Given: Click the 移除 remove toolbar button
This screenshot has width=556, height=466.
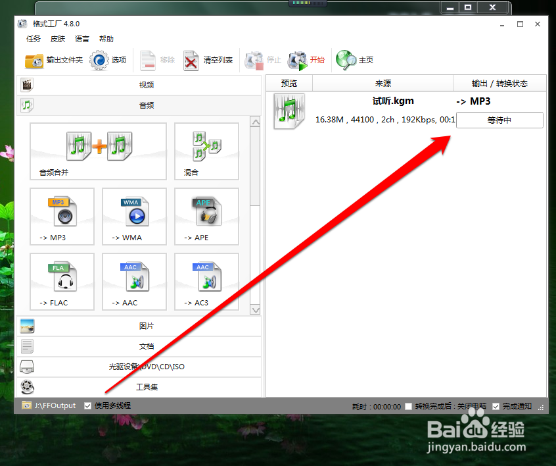Looking at the screenshot, I should tap(158, 60).
